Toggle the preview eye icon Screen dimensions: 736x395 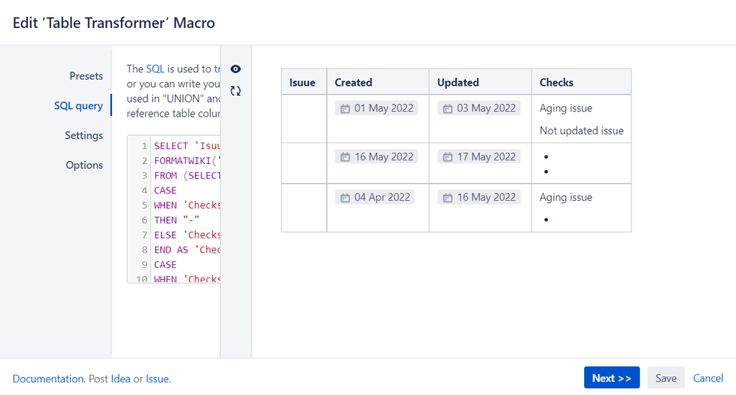click(x=235, y=69)
